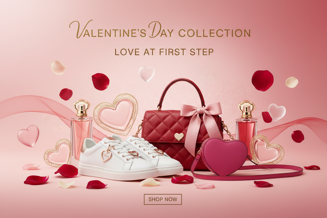Click the white floating heart above handbag
Viewport: 327px width, 218px height.
tap(146, 74)
